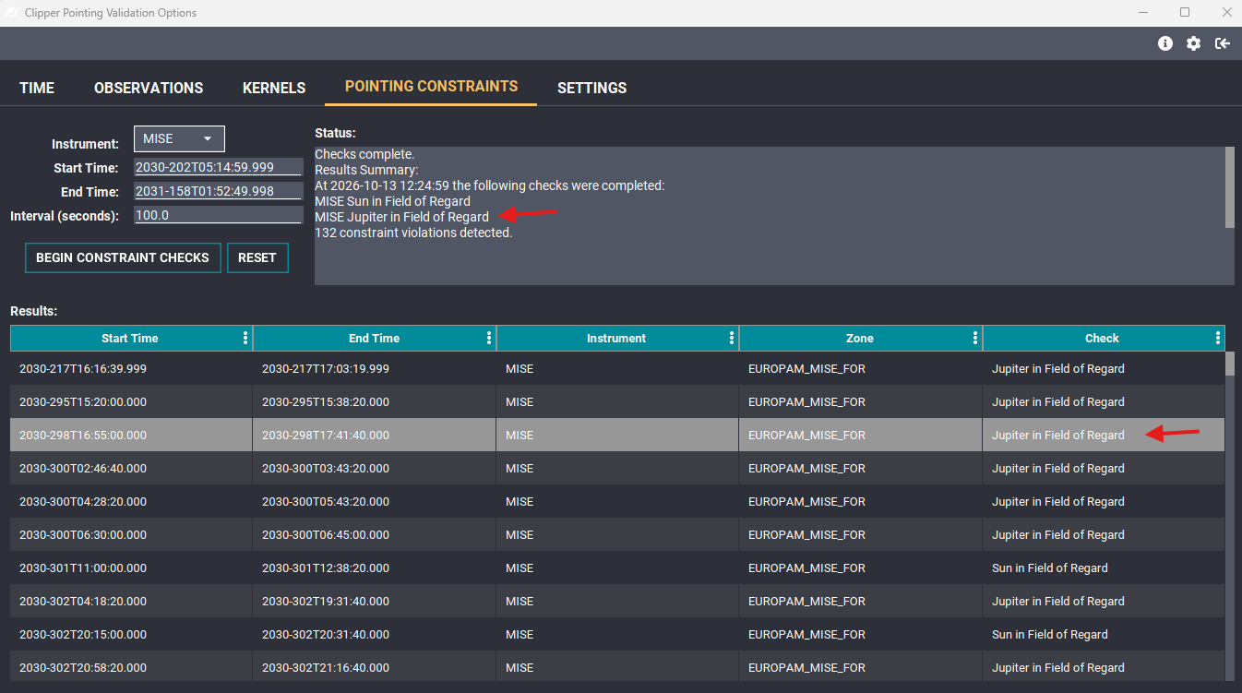The height and width of the screenshot is (693, 1242).
Task: Open Start Time column menu
Action: point(245,339)
